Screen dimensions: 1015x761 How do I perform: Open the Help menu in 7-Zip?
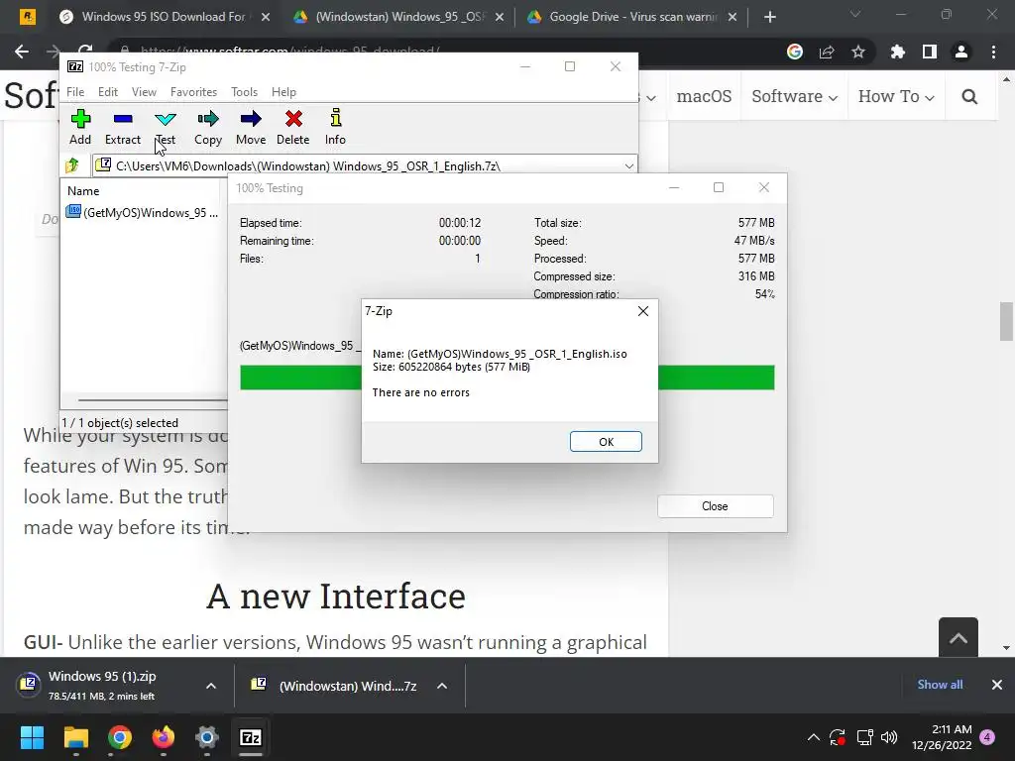tap(283, 92)
